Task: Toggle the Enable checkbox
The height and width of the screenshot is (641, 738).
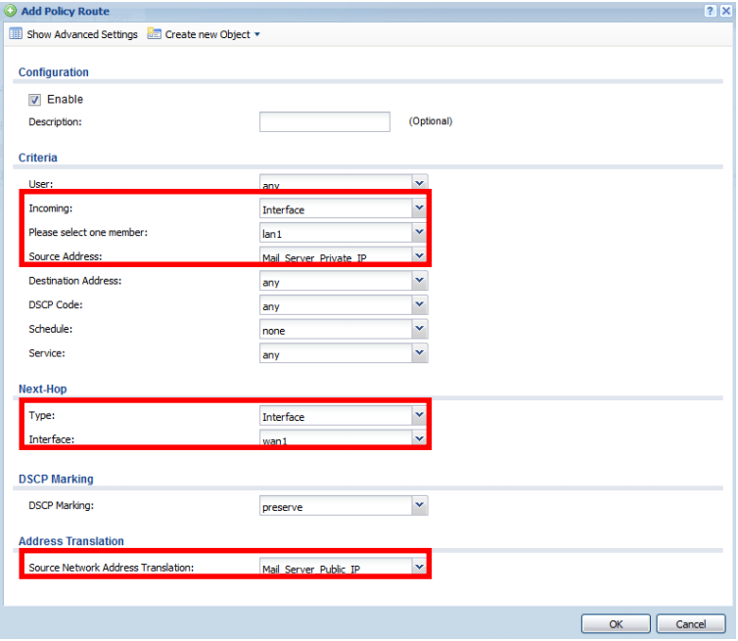Action: [x=34, y=100]
